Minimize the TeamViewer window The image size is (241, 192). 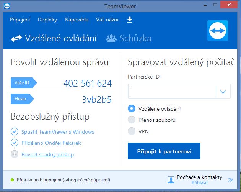pos(205,5)
